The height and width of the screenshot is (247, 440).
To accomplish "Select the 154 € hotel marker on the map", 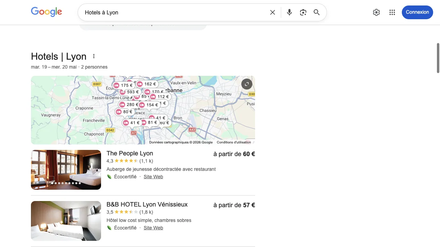I will 149,105.
